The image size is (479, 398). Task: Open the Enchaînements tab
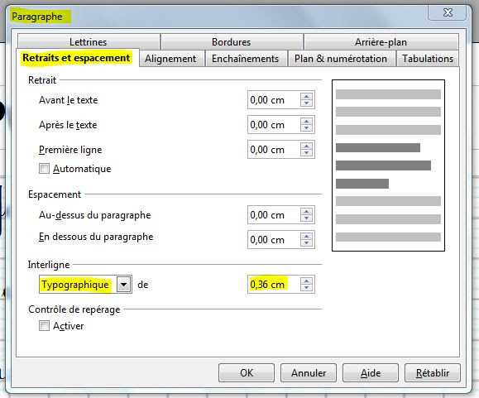(246, 59)
